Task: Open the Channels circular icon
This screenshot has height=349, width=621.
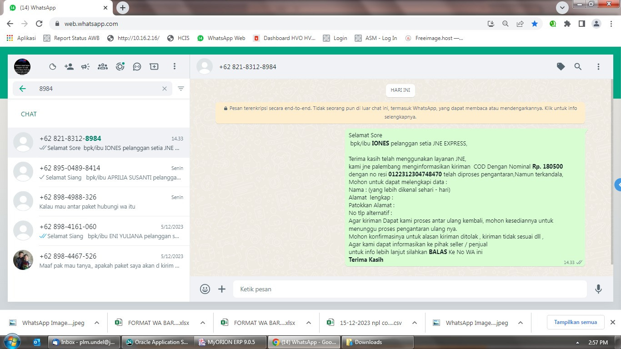Action: tap(120, 67)
